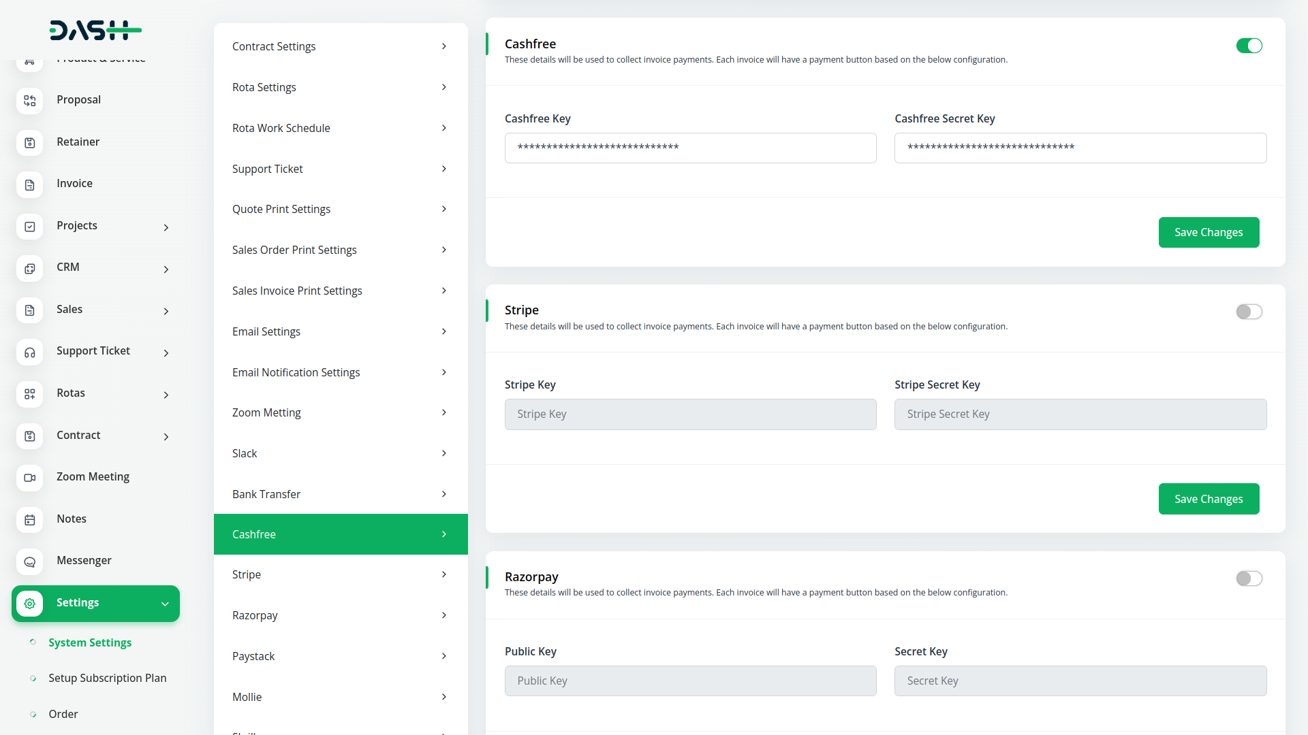Image resolution: width=1308 pixels, height=735 pixels.
Task: Click the Proposal sidebar icon
Action: pyautogui.click(x=29, y=101)
